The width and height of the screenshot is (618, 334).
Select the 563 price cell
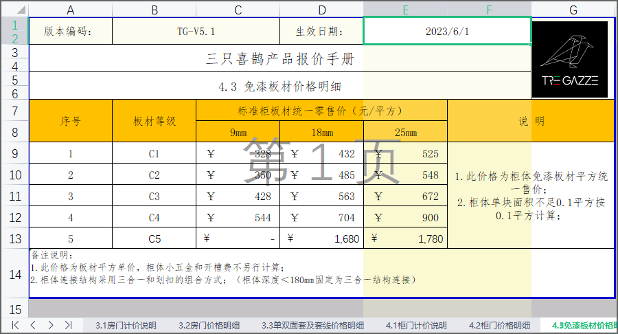[x=321, y=196]
